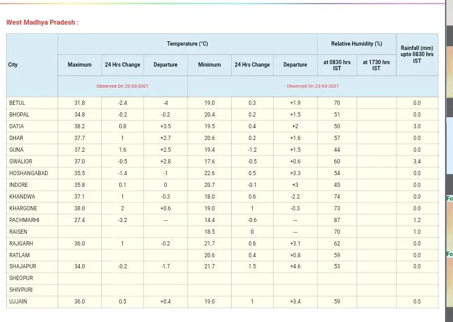This screenshot has width=453, height=322.
Task: Click the City column header
Action: [13, 65]
